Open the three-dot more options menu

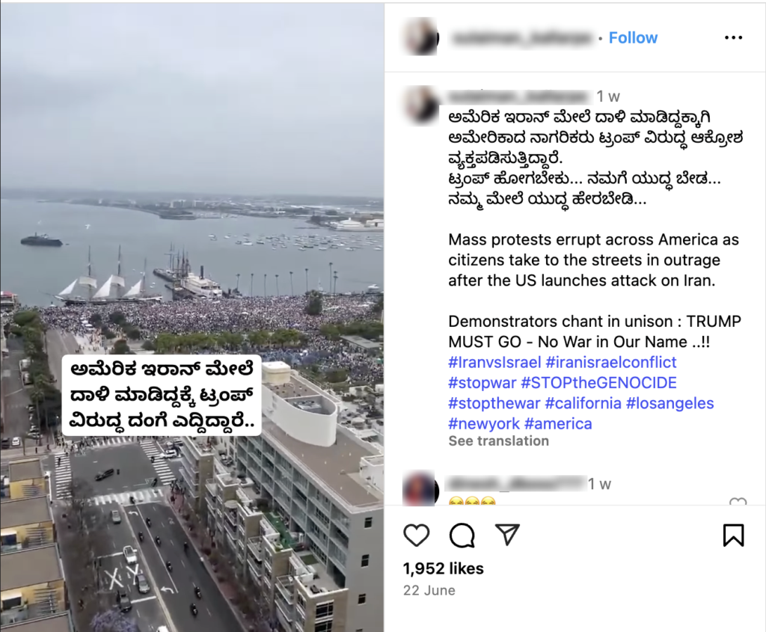click(733, 37)
